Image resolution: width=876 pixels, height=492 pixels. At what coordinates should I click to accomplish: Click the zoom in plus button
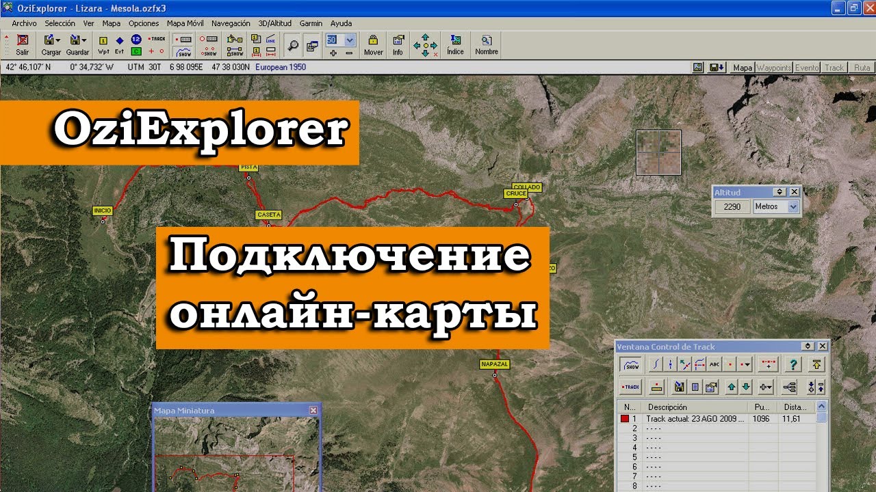point(333,53)
